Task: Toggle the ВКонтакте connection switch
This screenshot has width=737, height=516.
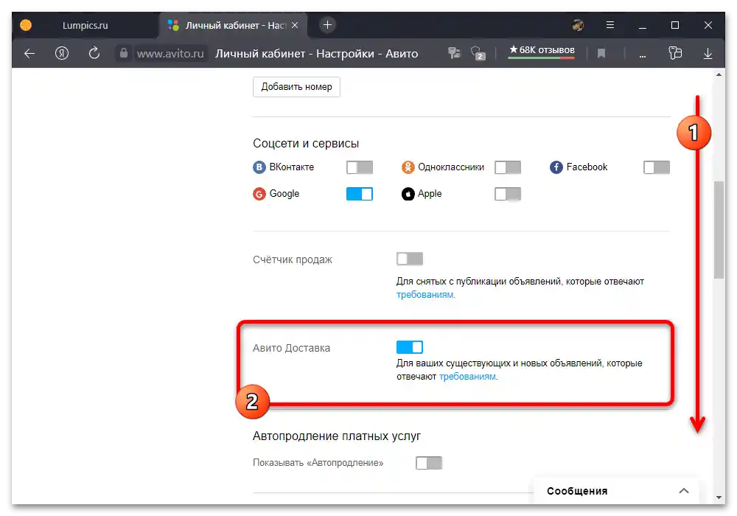Action: click(360, 167)
